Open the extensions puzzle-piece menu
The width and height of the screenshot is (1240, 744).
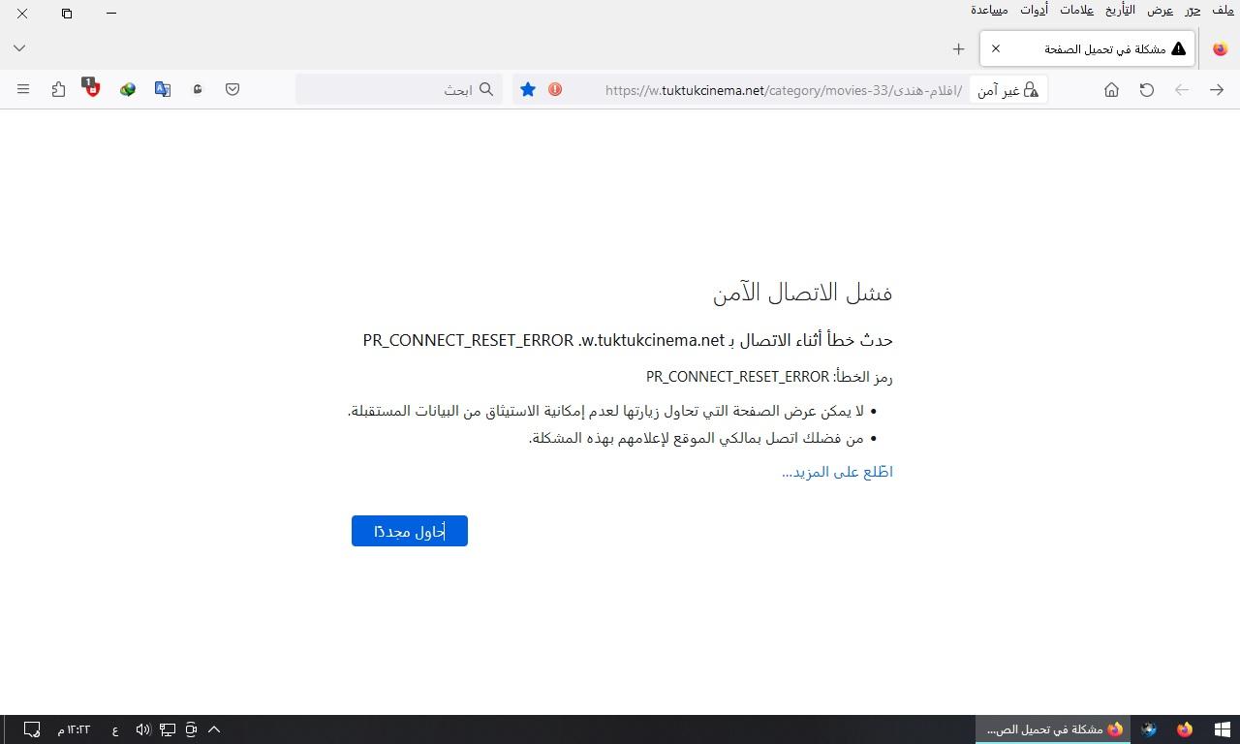(58, 89)
